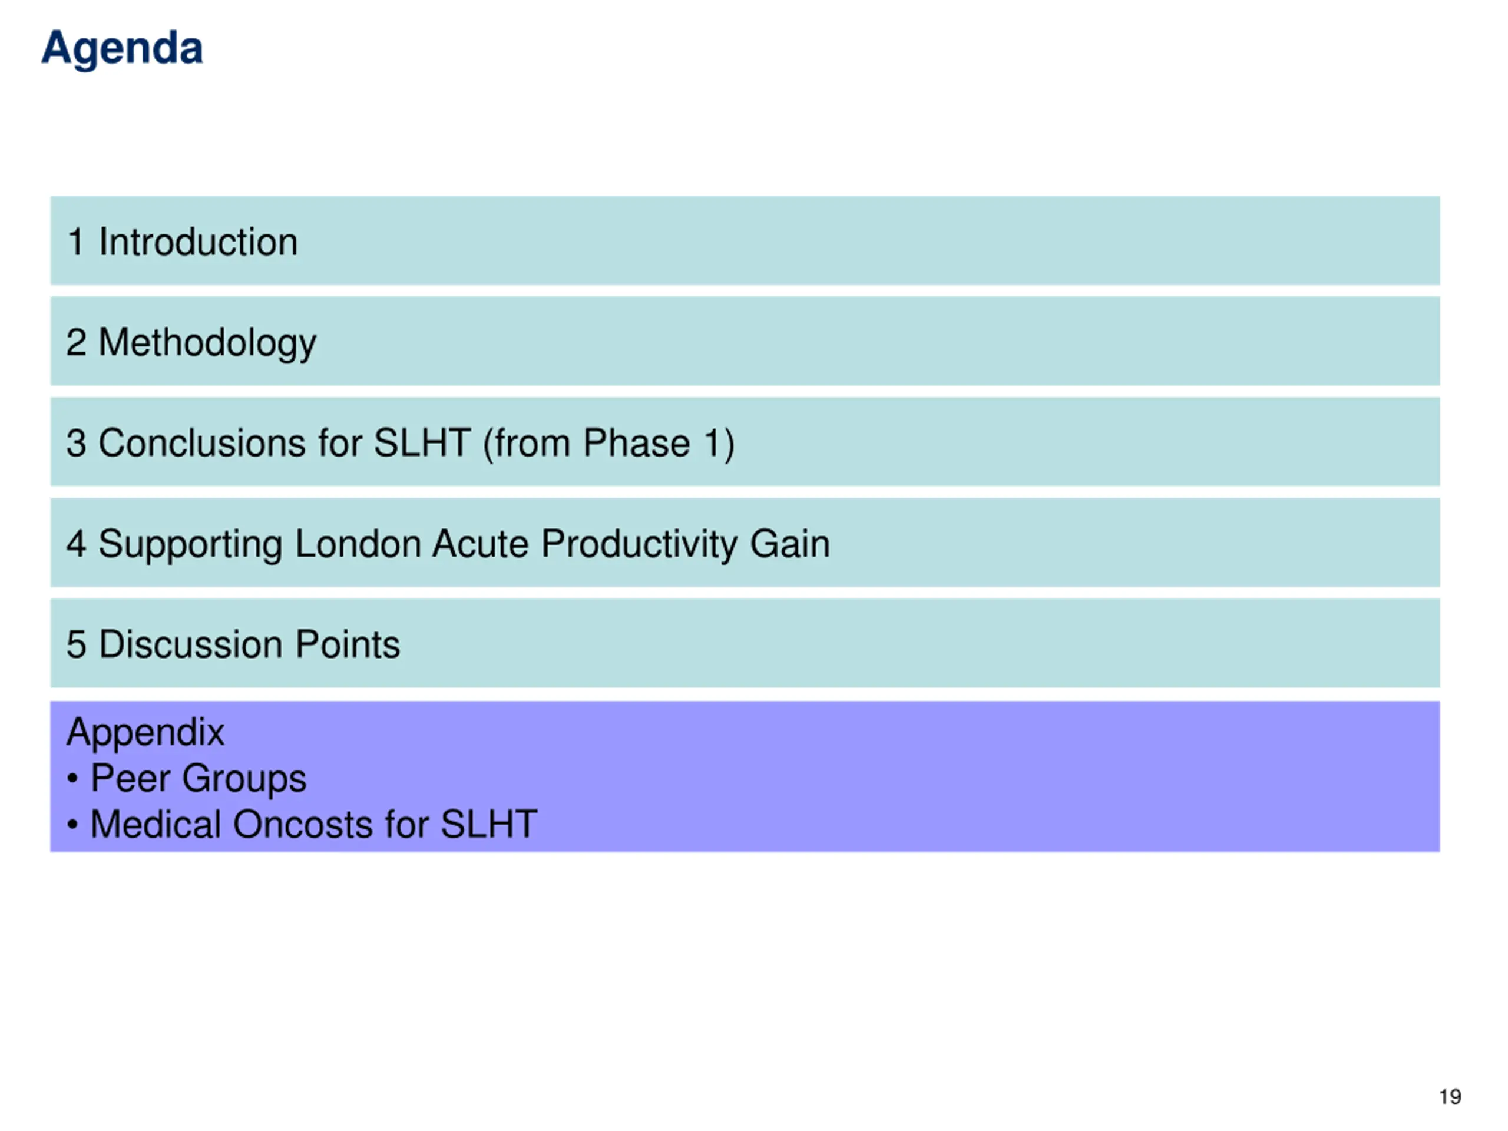Select the 1 Introduction agenda bar
Viewport: 1508px width, 1131px height.
[745, 241]
